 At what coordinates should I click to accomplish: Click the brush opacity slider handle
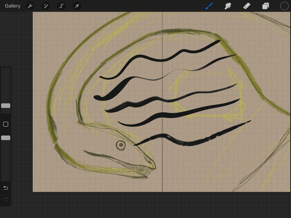click(5, 138)
